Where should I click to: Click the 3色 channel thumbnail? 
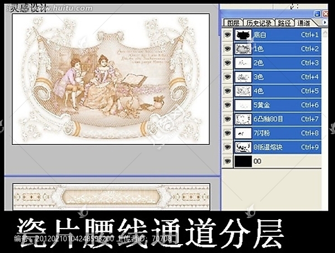coord(243,77)
